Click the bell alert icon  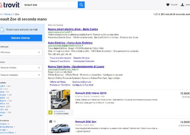pyautogui.click(x=2, y=30)
